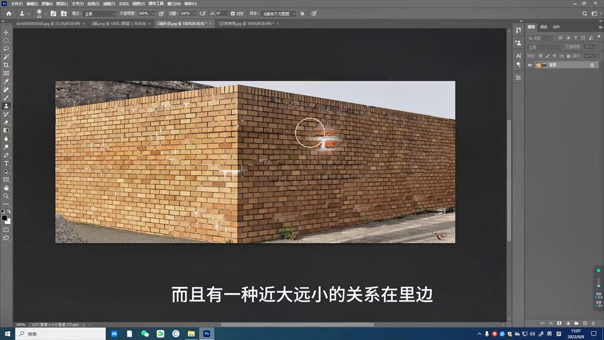Screen dimensions: 604x340
Task: Open the 模式 blend mode dropdown
Action: (99, 14)
